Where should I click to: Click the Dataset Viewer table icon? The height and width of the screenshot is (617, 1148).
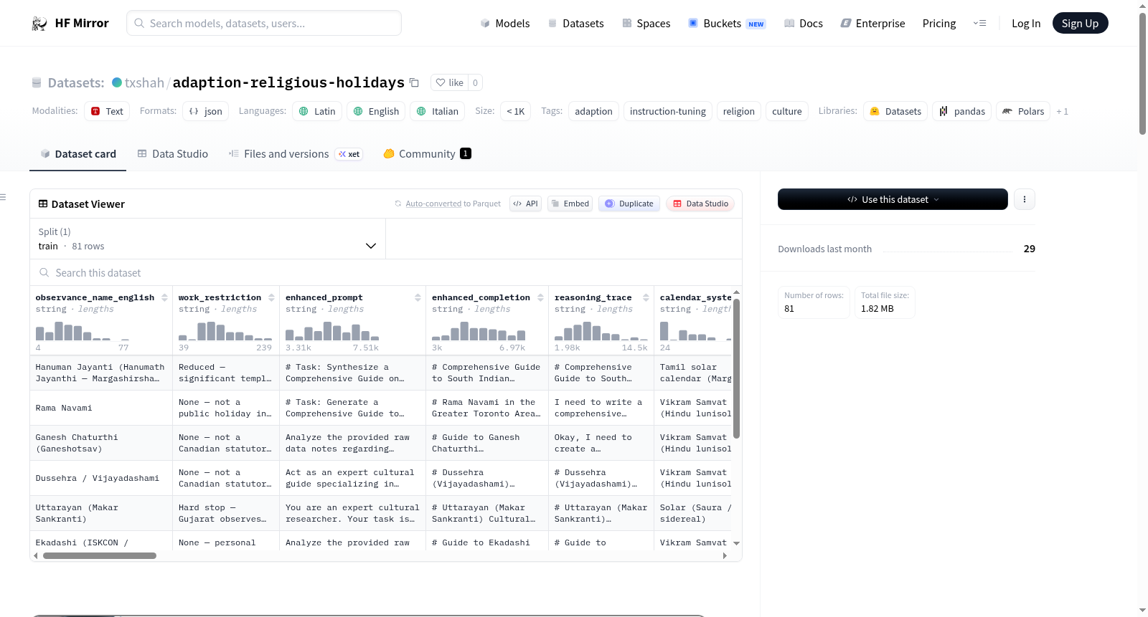tap(43, 204)
